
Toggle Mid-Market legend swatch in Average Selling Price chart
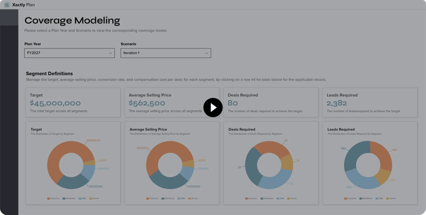162,199
